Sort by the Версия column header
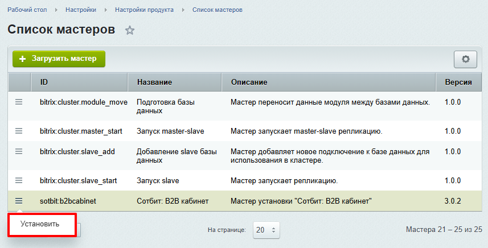Screen dimensions: 488x248 pos(459,82)
